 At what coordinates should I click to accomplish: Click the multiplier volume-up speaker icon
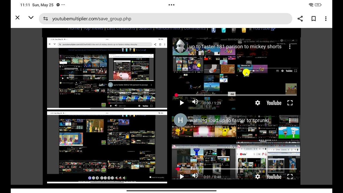pos(124,178)
